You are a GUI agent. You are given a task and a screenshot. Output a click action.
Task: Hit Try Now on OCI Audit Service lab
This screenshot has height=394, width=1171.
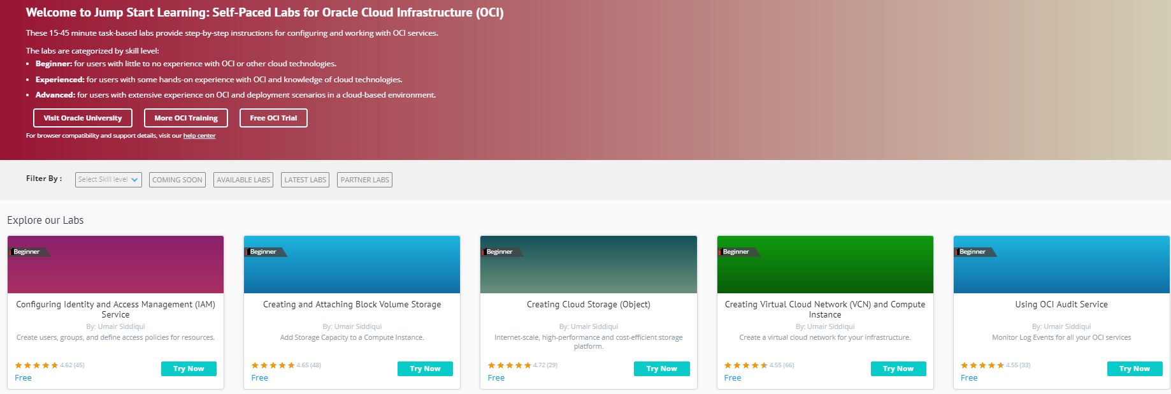[1135, 368]
